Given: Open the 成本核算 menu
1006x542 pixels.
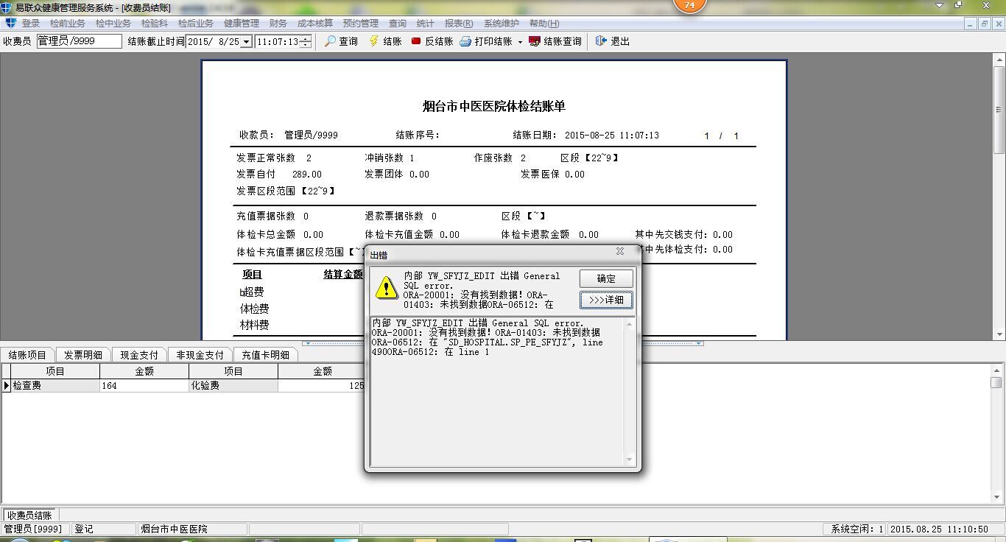Looking at the screenshot, I should pyautogui.click(x=315, y=24).
